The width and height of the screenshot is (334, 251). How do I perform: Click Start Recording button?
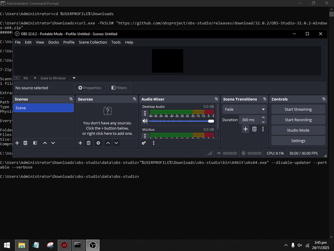coord(298,120)
